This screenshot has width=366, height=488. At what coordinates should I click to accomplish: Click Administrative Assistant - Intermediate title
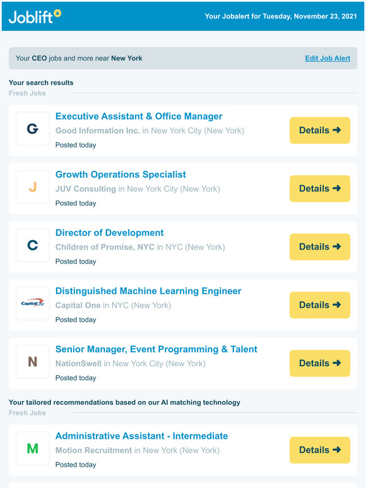click(141, 436)
